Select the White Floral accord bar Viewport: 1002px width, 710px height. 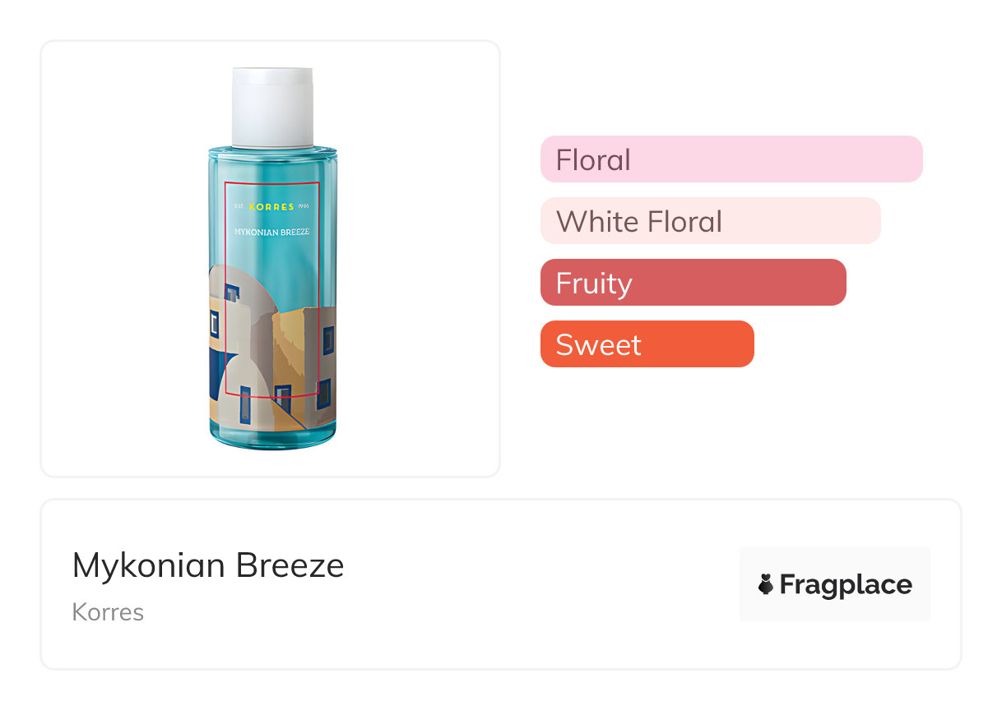click(x=710, y=220)
